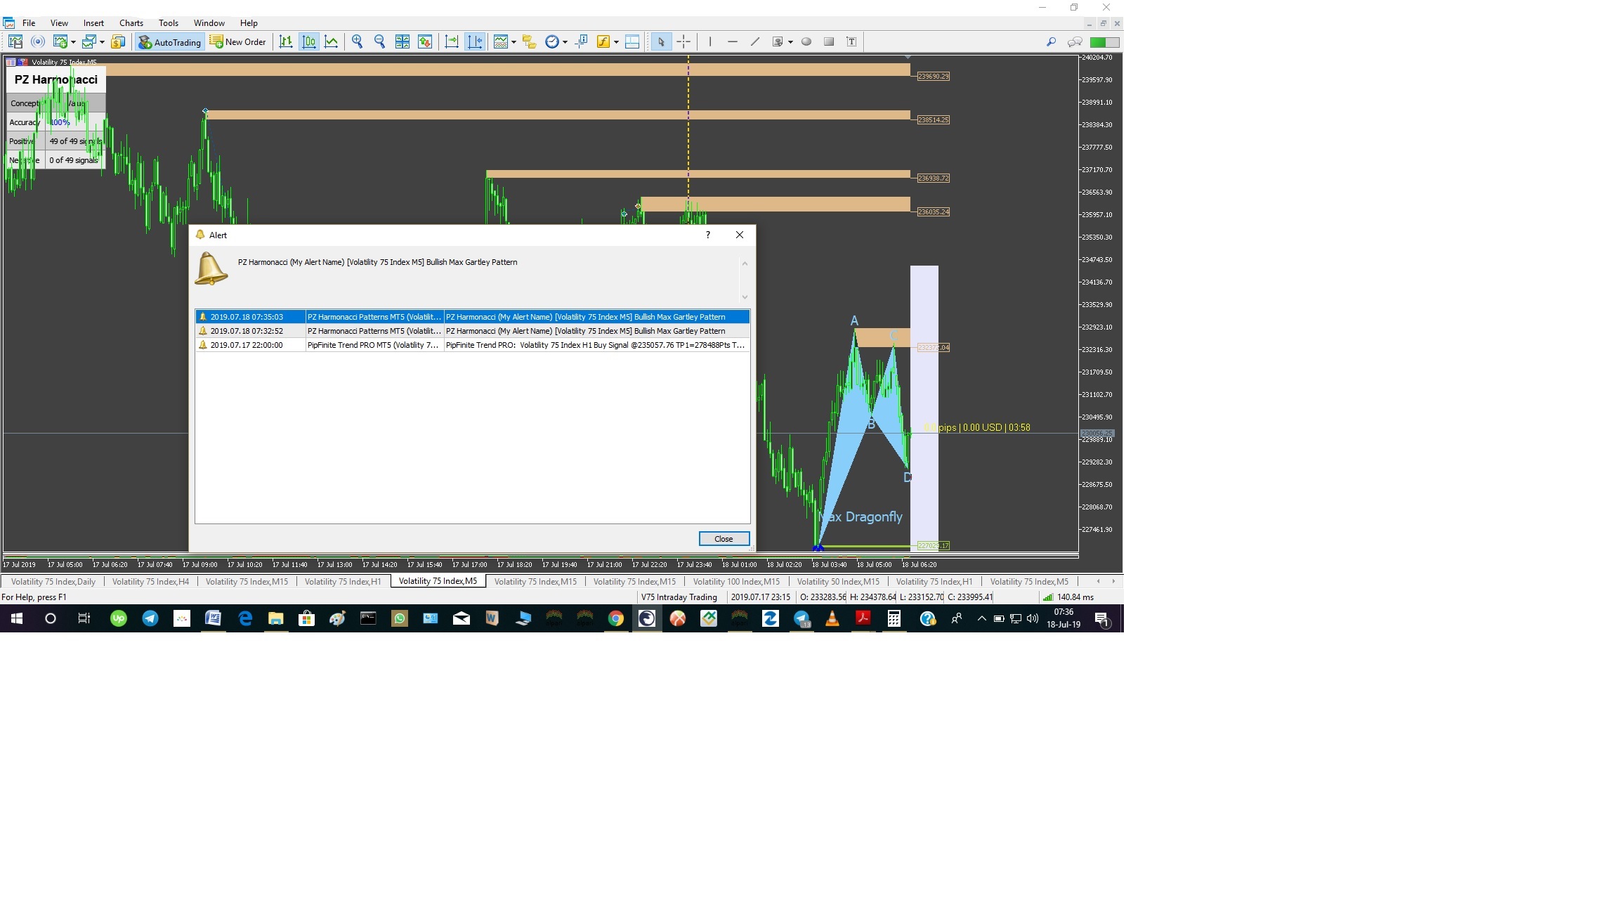
Task: Switch chart to line chart mode
Action: coord(331,42)
